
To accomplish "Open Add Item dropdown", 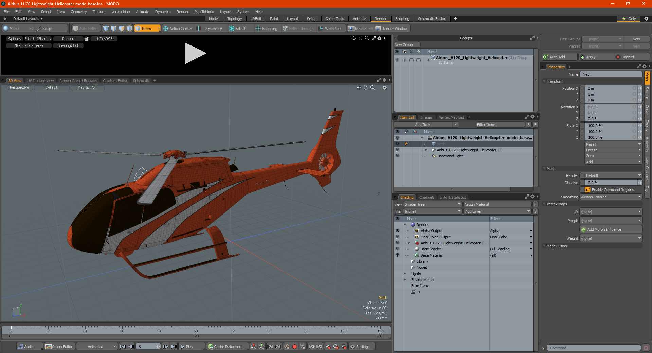I will [x=427, y=125].
